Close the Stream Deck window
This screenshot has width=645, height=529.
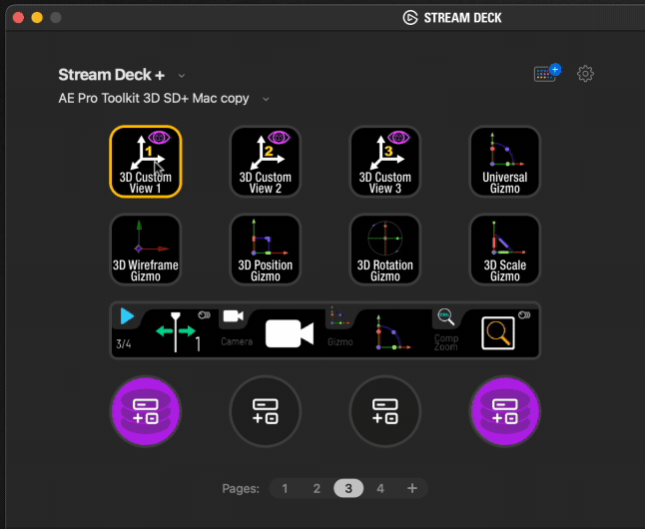click(x=19, y=17)
